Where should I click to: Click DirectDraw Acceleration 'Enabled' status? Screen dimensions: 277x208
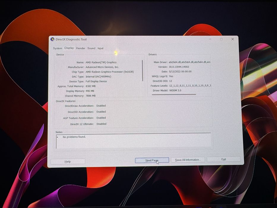click(x=101, y=105)
